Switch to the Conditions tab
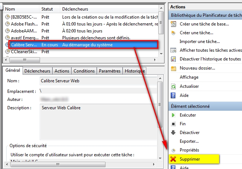242x169 pixels. point(84,71)
